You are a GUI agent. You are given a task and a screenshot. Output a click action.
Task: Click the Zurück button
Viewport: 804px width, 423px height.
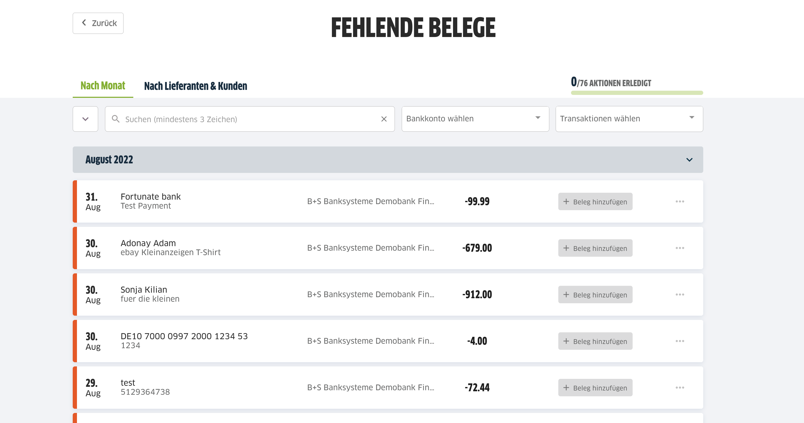[98, 23]
